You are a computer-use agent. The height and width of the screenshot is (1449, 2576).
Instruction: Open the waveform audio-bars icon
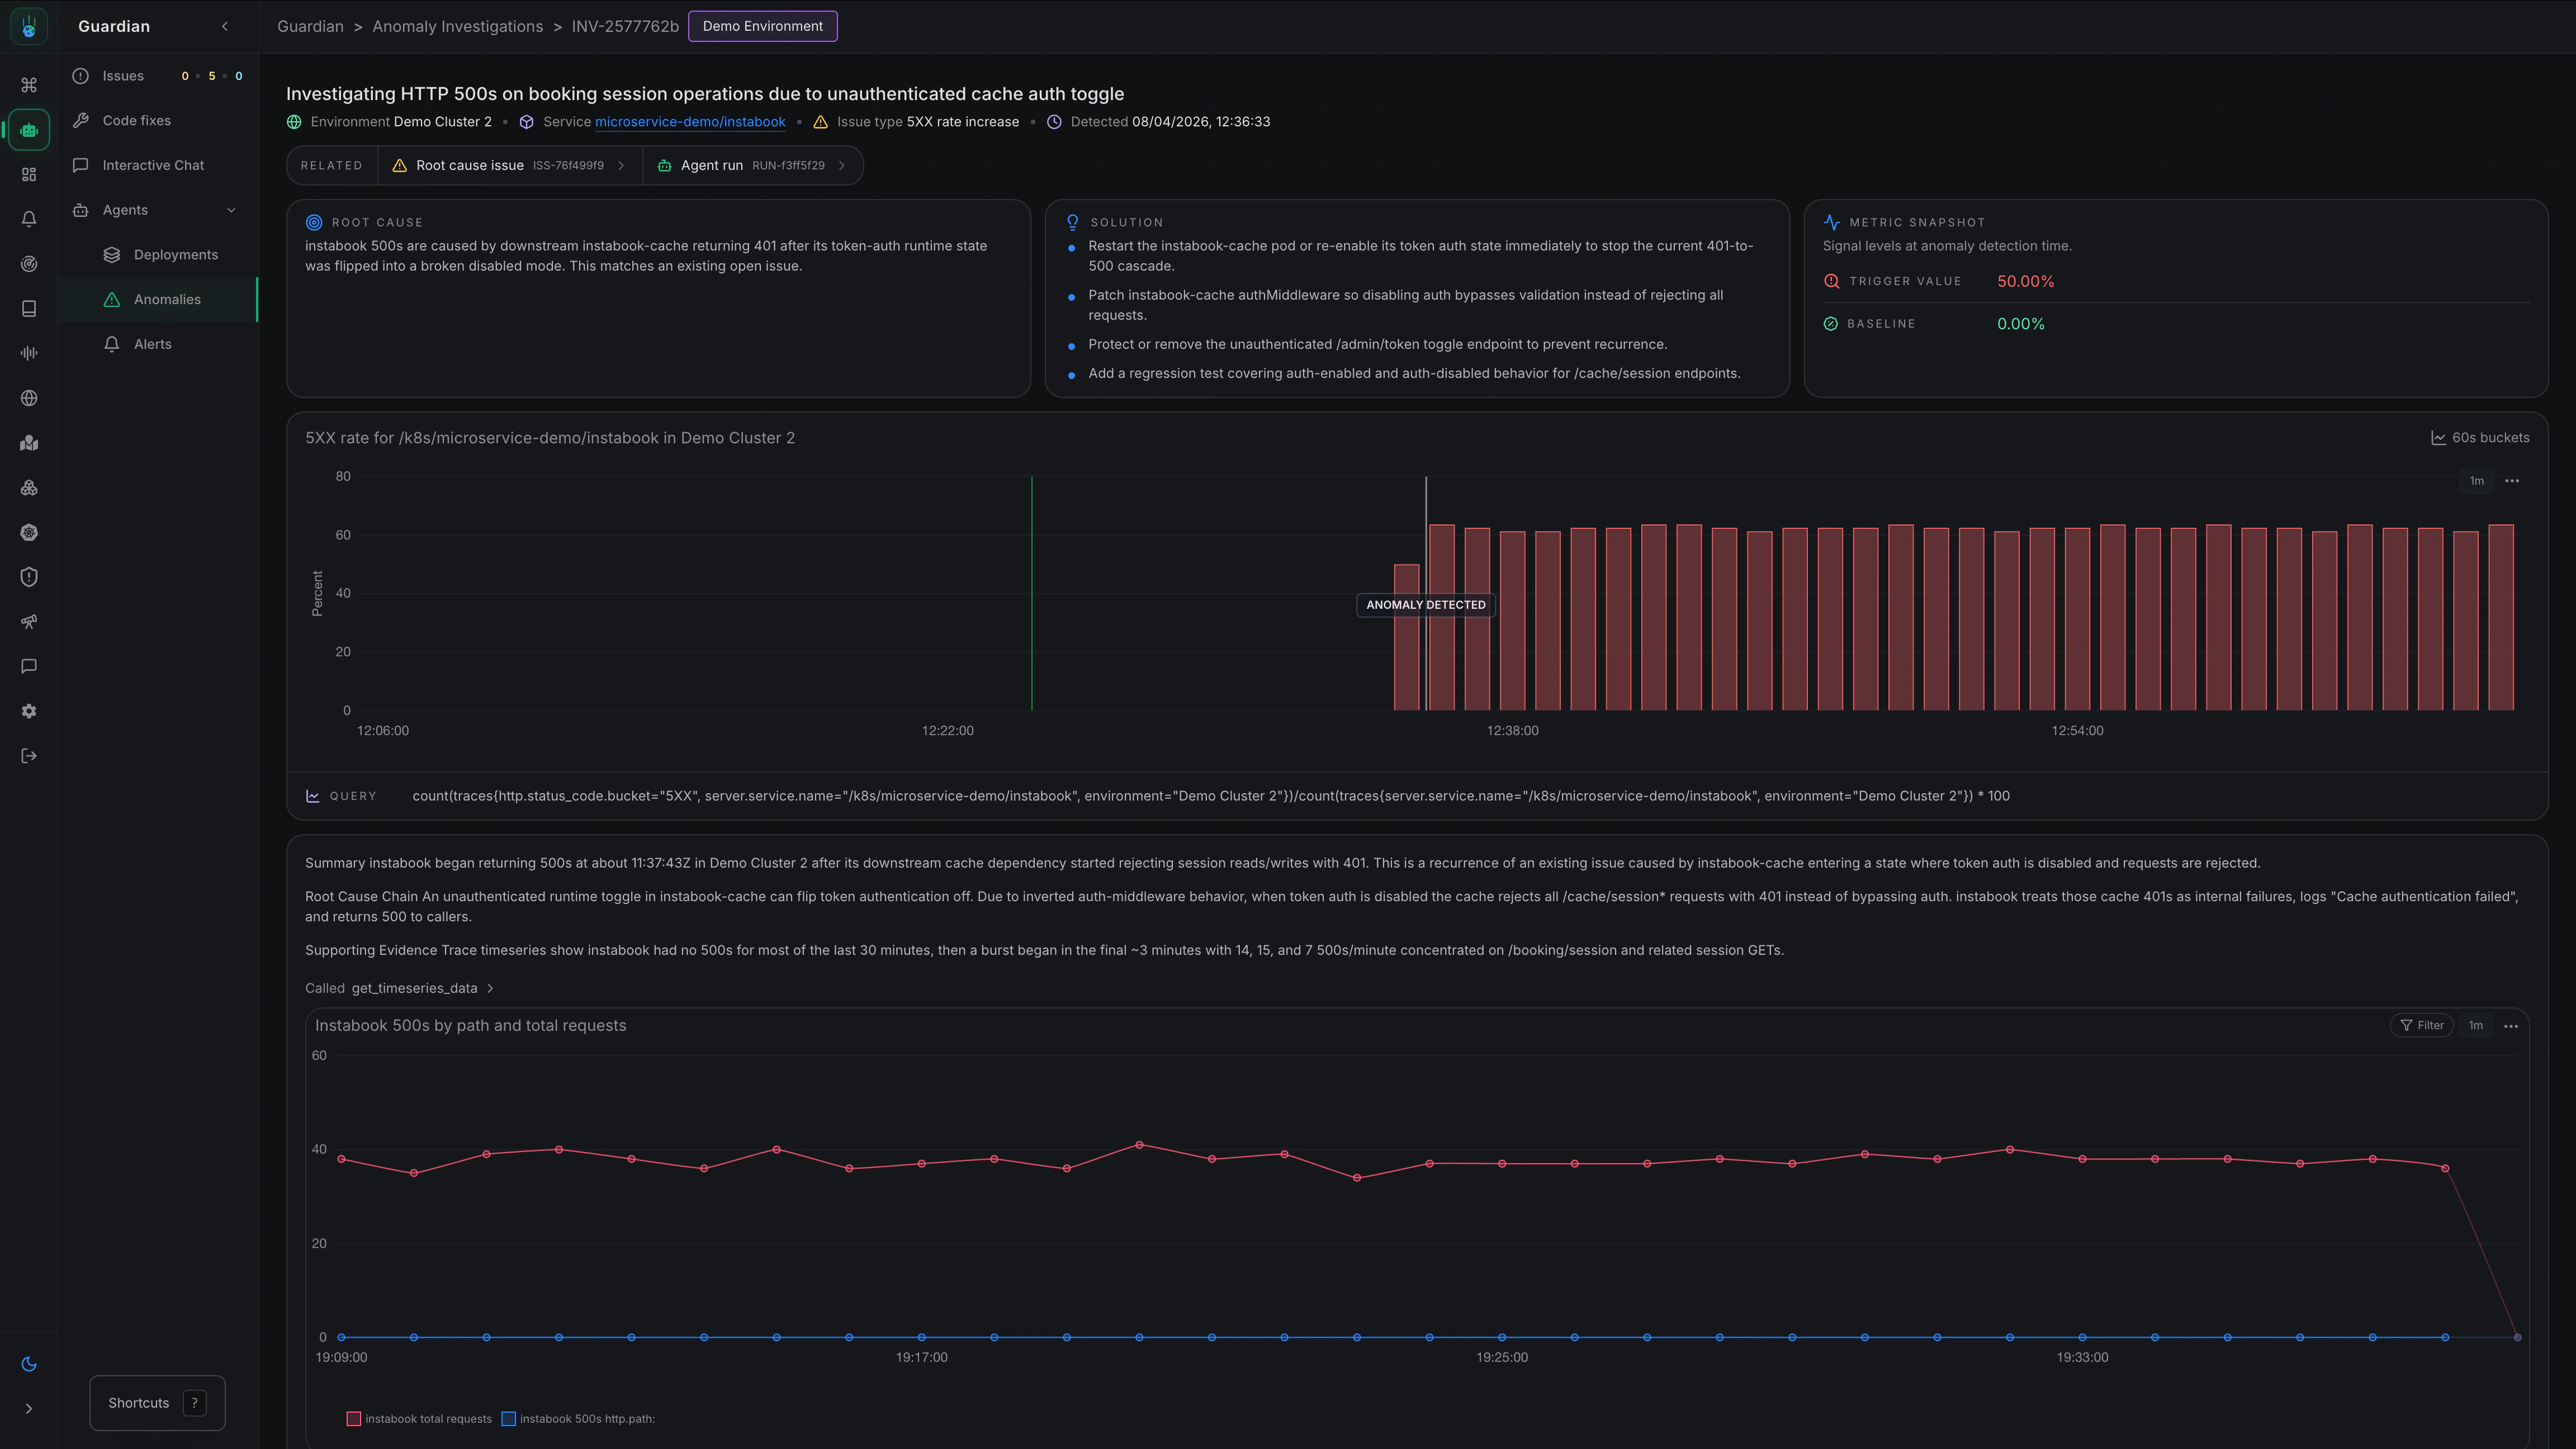tap(29, 353)
